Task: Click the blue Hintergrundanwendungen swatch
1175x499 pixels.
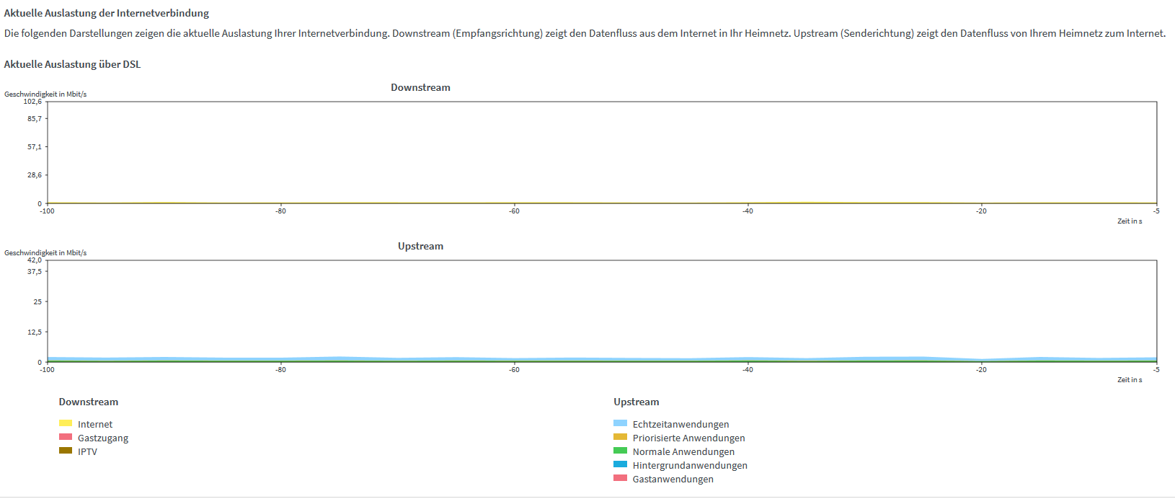Action: click(x=621, y=464)
